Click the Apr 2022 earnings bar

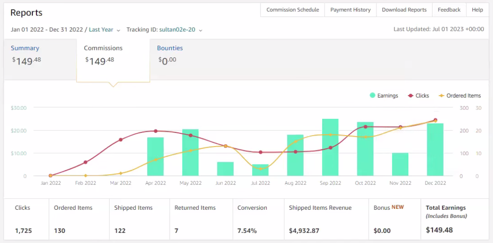coord(155,157)
